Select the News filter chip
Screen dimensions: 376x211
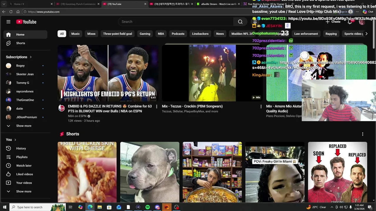(220, 34)
